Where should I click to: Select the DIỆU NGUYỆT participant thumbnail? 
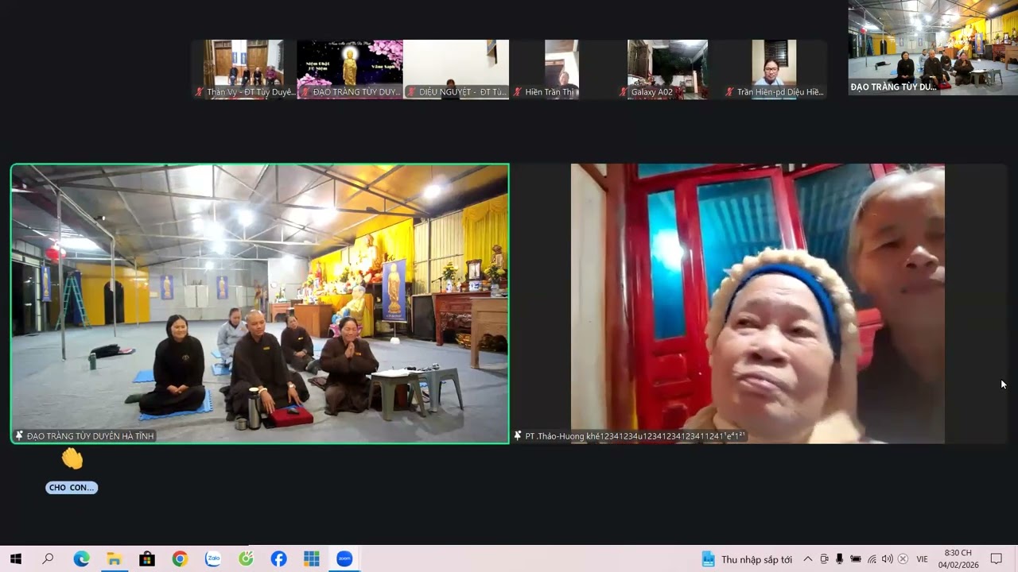point(457,69)
